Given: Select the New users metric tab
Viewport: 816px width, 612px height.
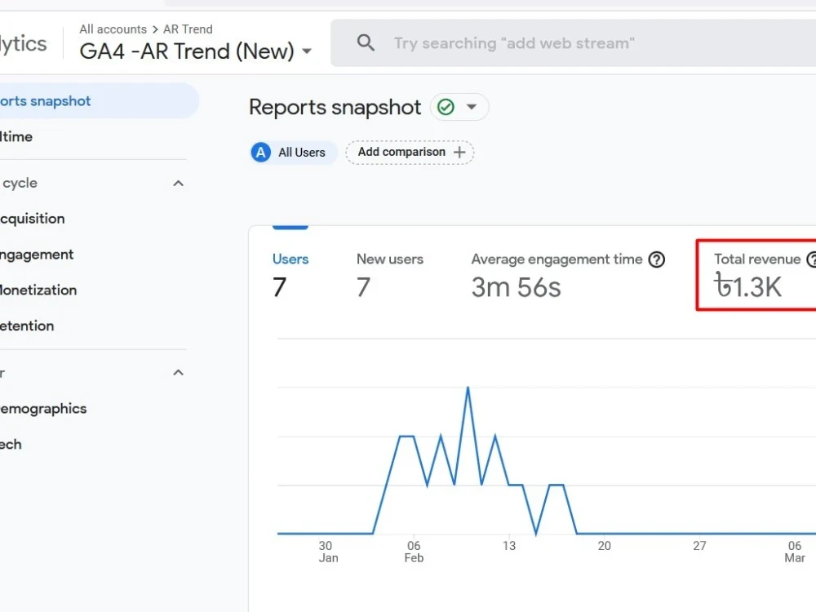Looking at the screenshot, I should tap(390, 273).
